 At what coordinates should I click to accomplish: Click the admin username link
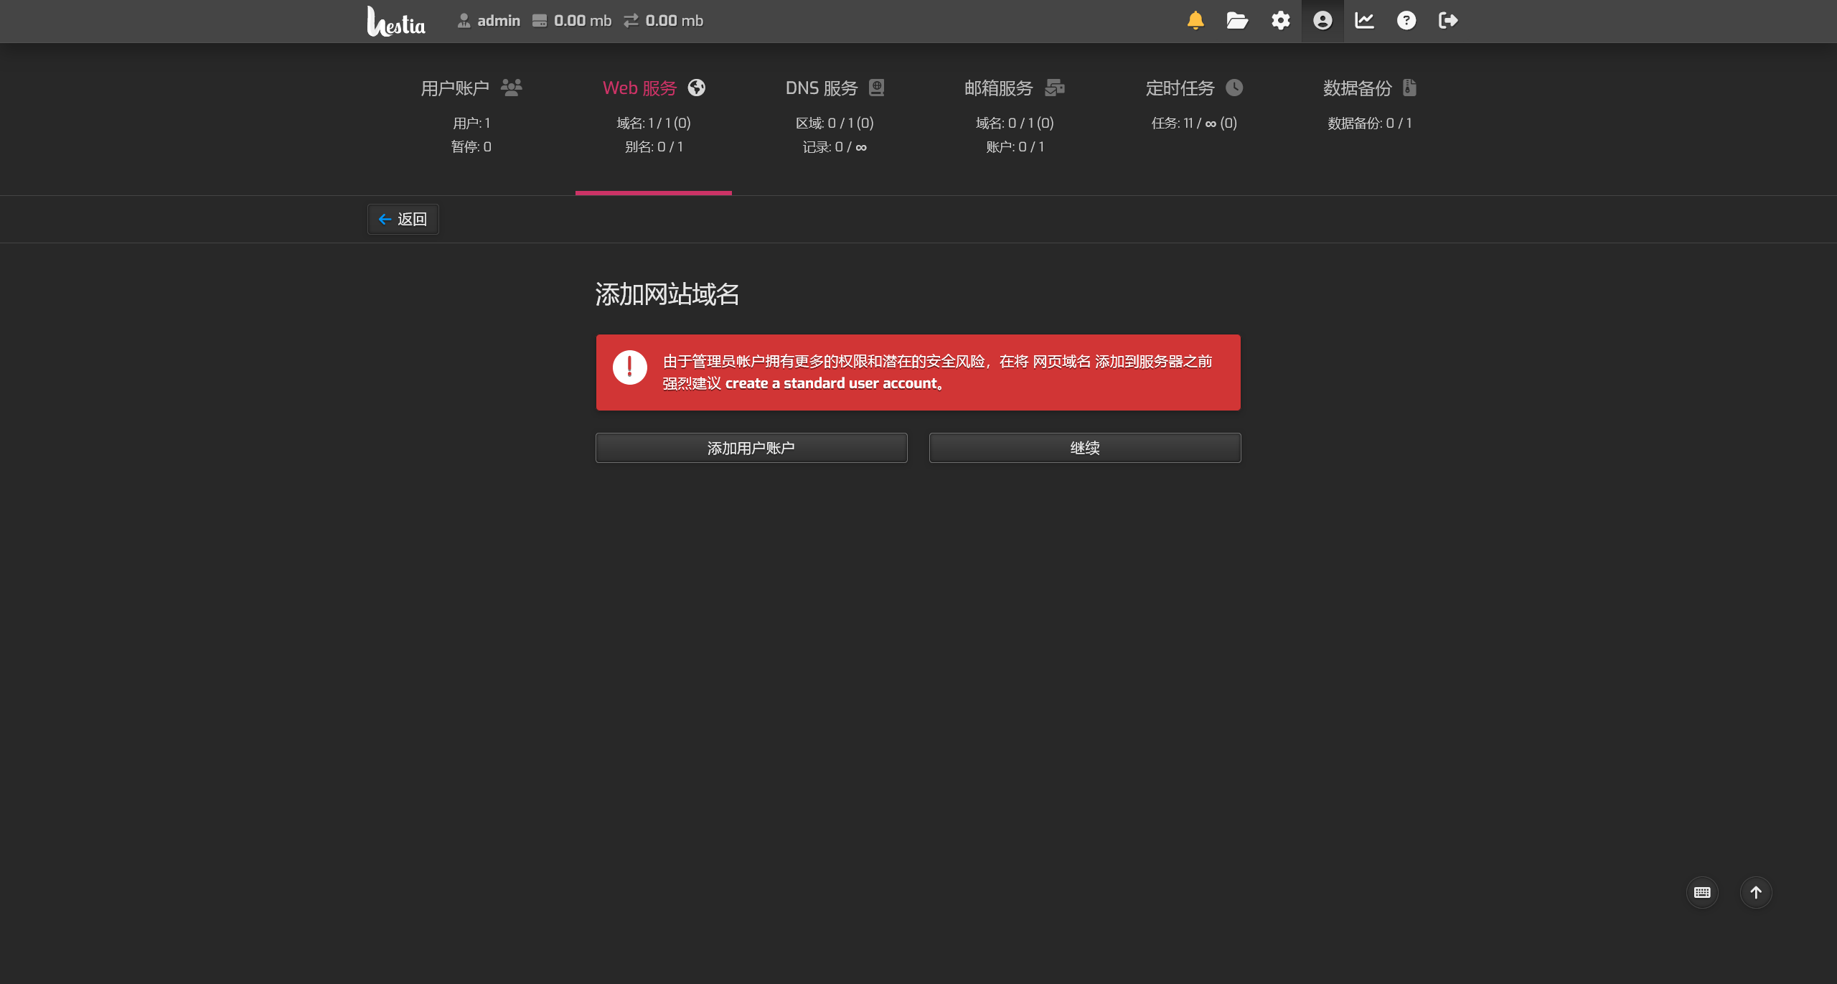(498, 21)
